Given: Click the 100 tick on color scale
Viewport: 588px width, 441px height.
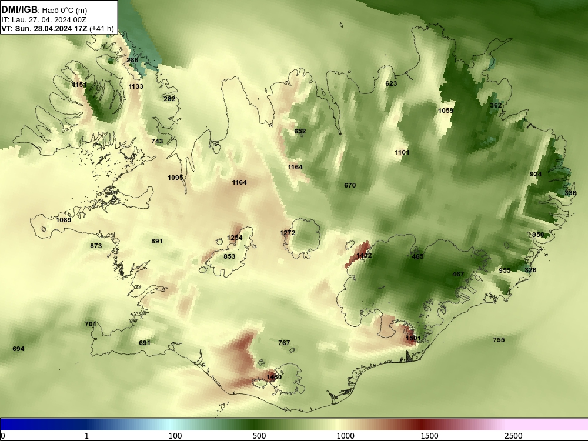Looking at the screenshot, I should (175, 436).
